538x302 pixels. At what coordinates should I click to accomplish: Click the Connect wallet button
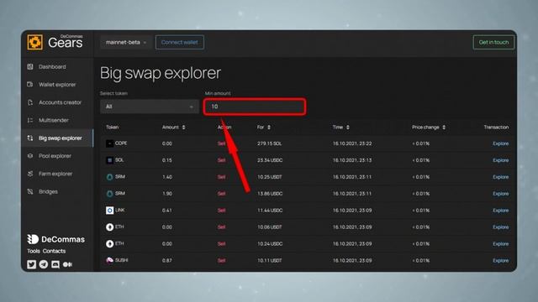pos(179,43)
